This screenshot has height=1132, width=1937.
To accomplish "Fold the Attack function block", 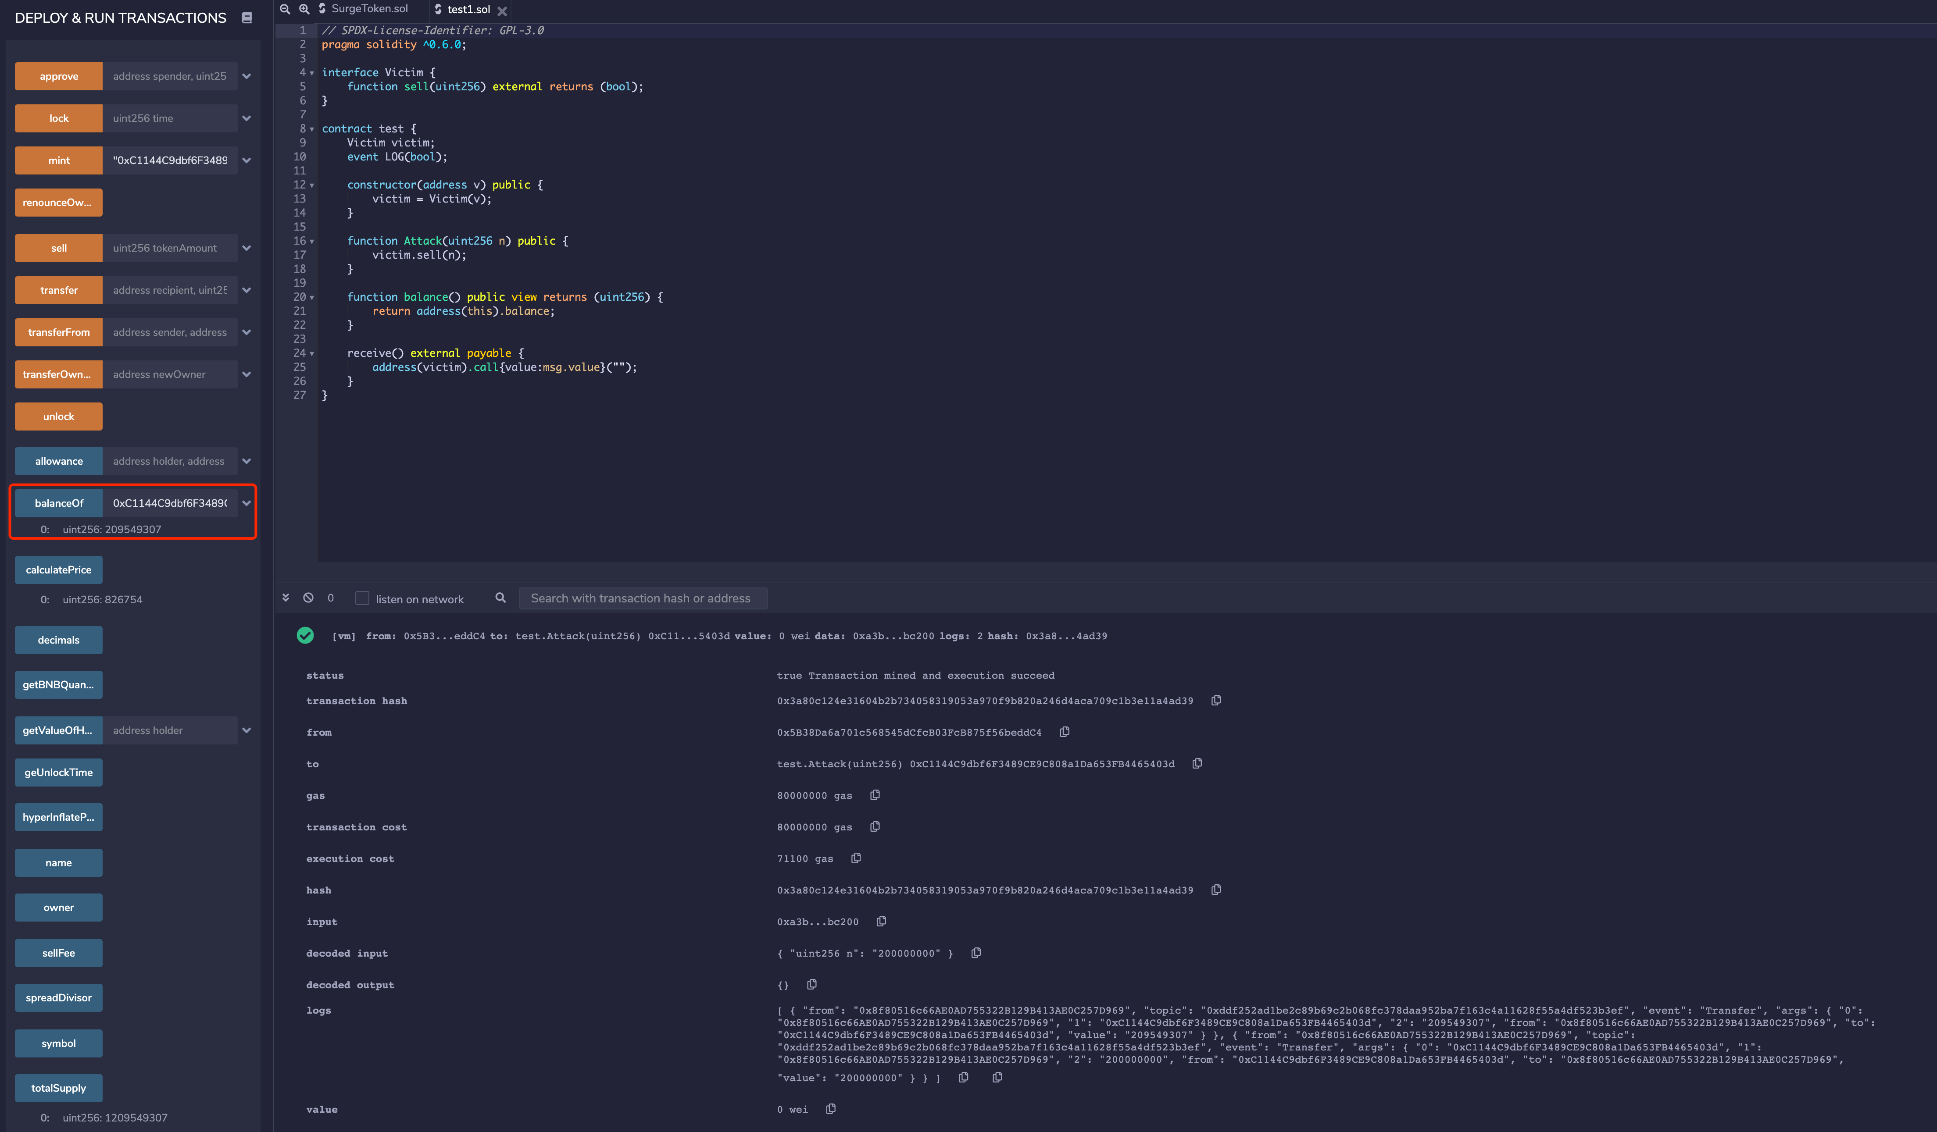I will [312, 241].
